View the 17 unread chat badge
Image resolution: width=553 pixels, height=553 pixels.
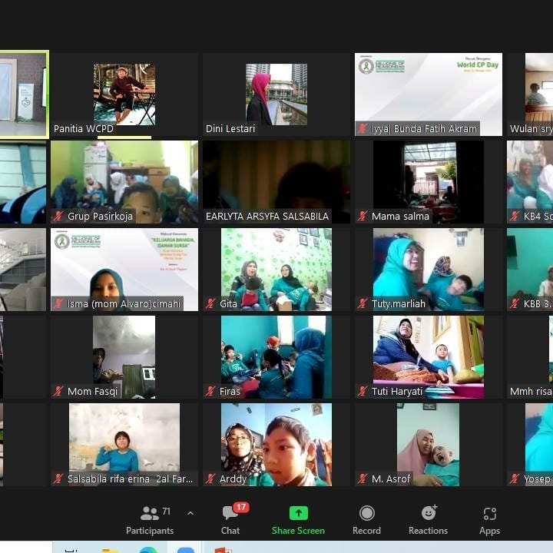241,507
